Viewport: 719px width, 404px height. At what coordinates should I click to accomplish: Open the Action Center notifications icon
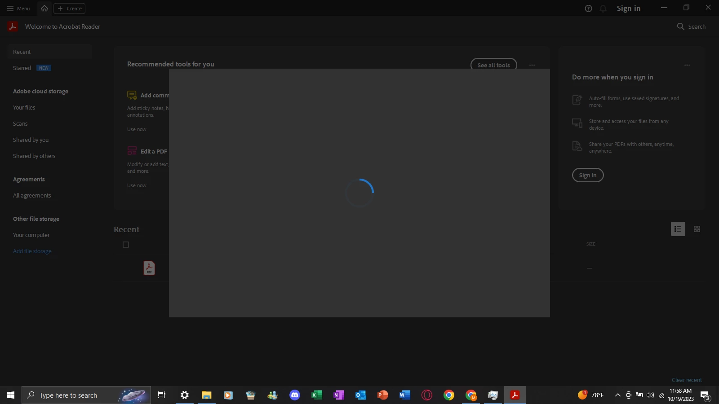(705, 395)
